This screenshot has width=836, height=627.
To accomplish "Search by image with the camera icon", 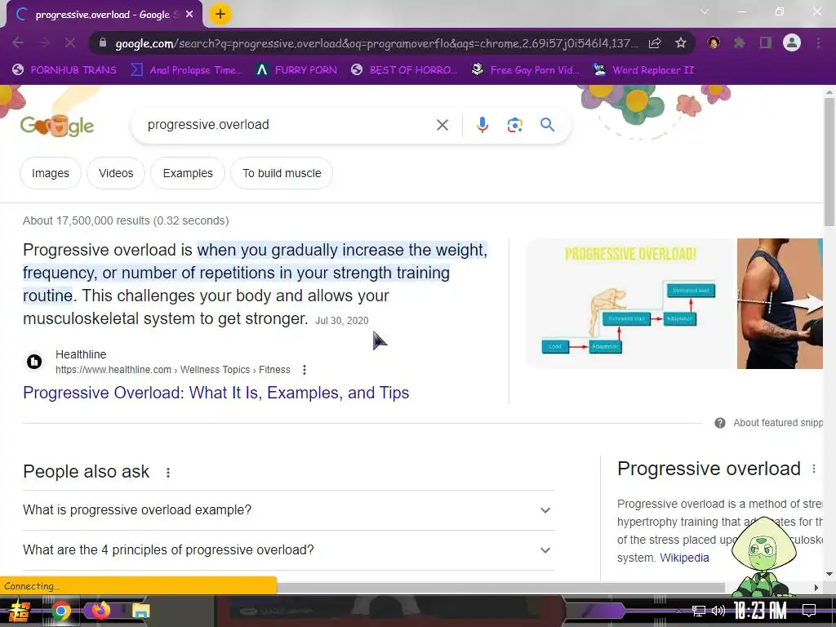I will 514,125.
